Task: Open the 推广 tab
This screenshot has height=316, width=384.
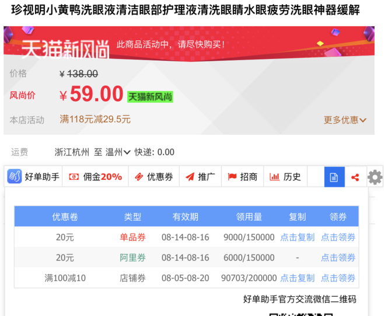Action: tap(200, 177)
